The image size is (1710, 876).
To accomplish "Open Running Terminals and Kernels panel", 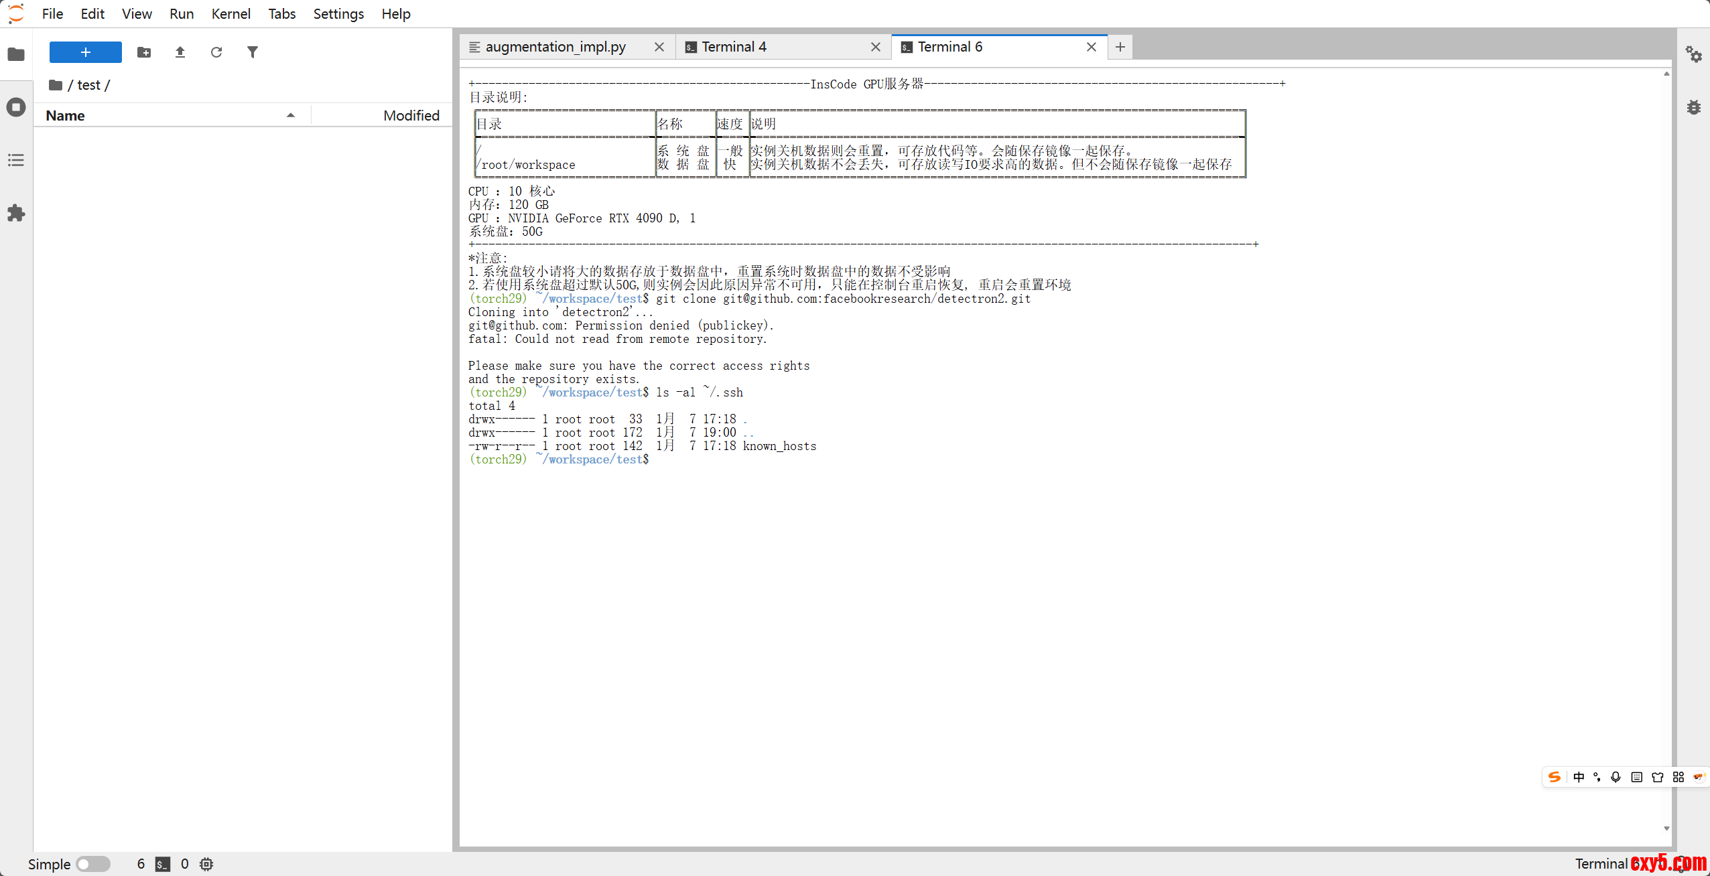I will (16, 107).
